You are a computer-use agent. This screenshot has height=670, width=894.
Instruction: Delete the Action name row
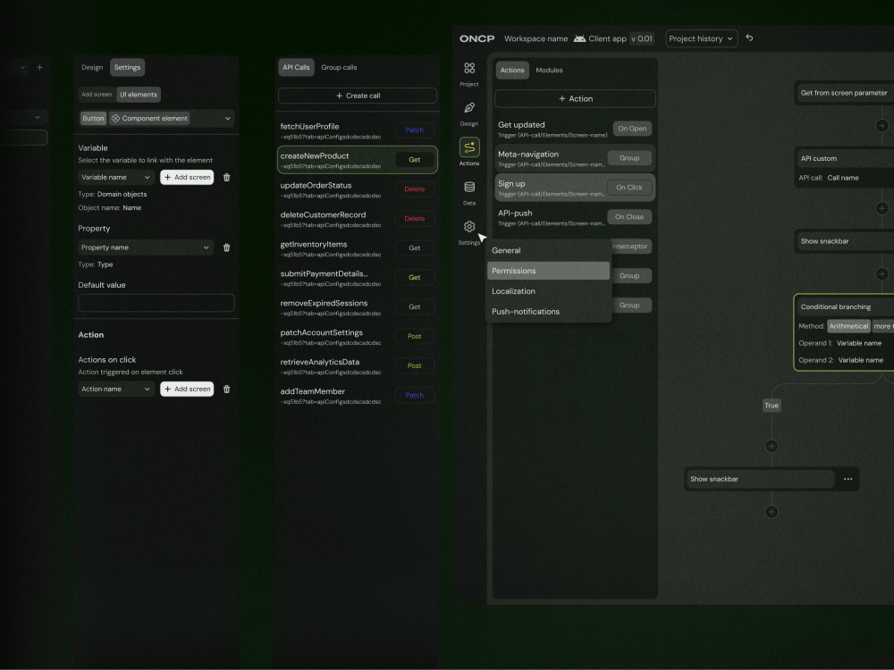click(226, 389)
